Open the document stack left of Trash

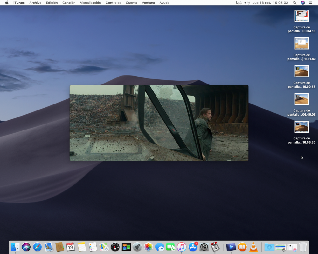[x=292, y=247]
